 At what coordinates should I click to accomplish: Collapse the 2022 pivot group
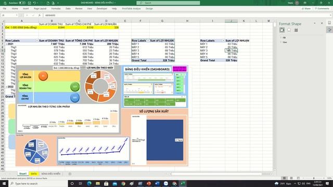(x=6, y=87)
